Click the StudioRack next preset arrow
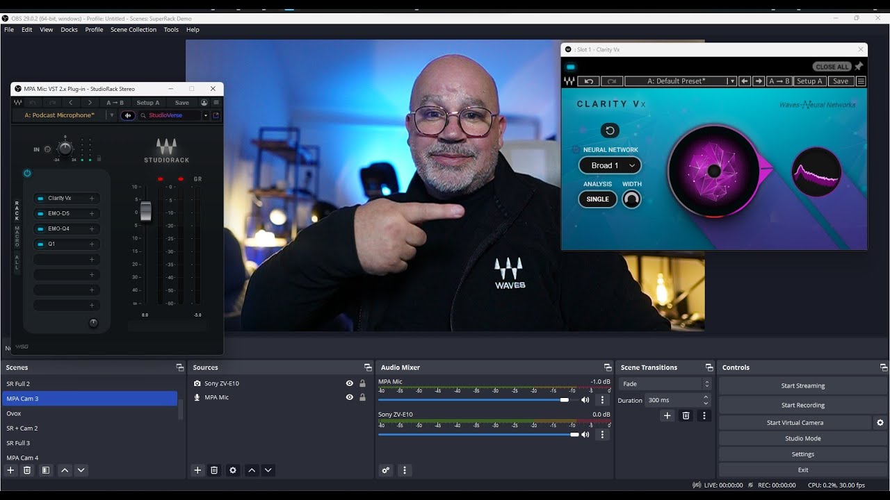 [90, 103]
